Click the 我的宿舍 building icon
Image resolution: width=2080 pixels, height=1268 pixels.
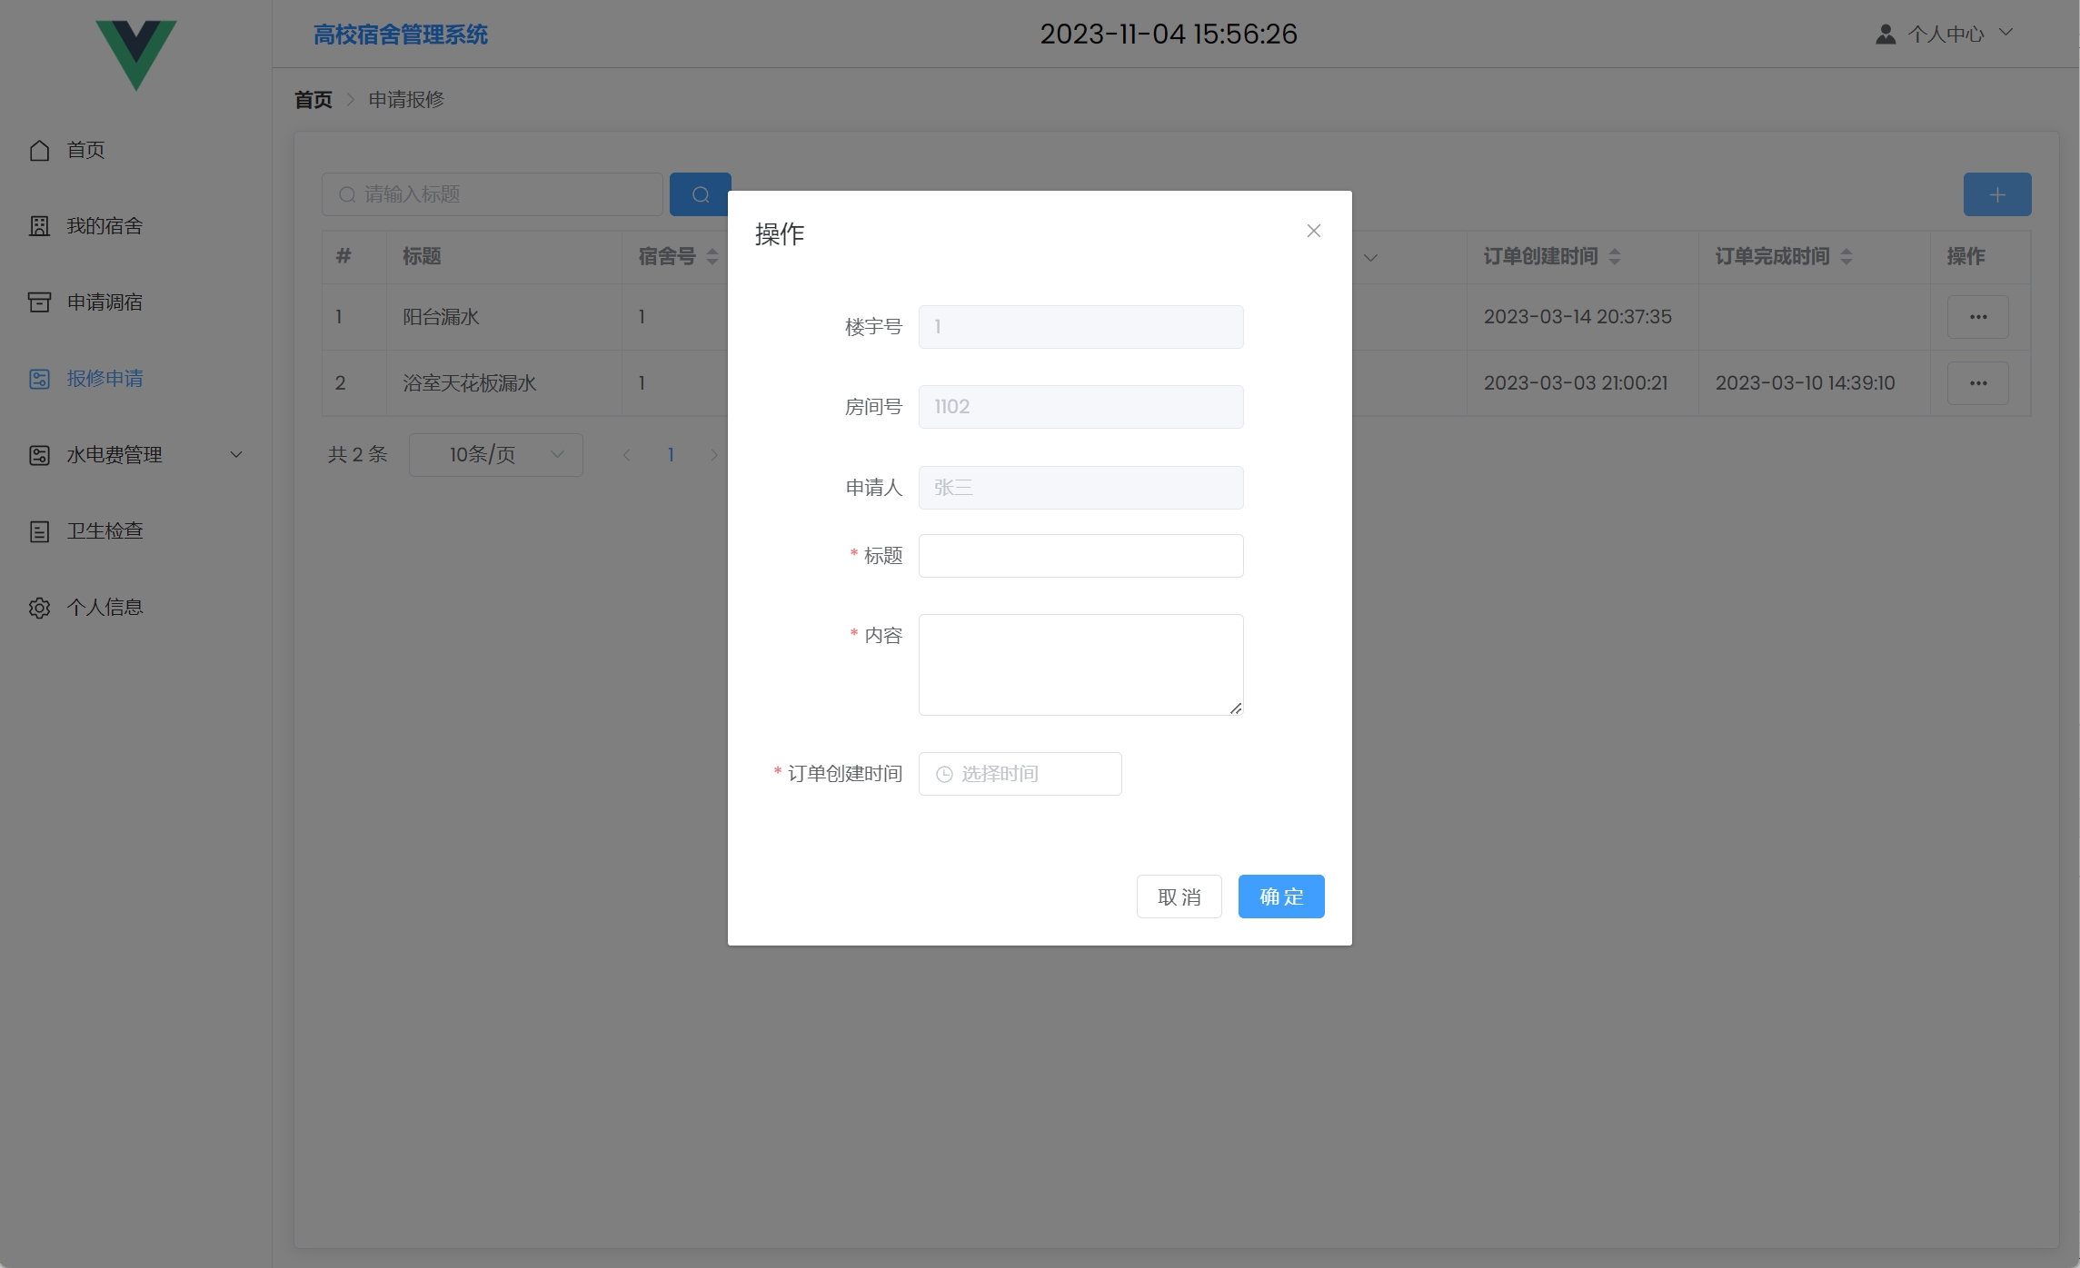point(39,226)
